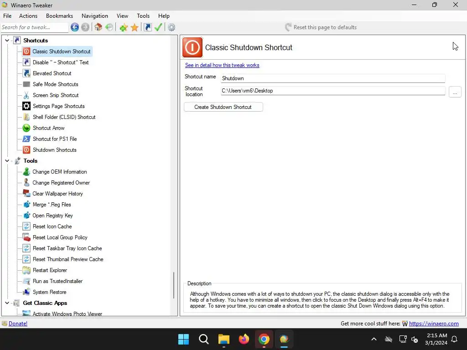467x350 pixels.
Task: Open 'See in detail how this tweak works'
Action: click(222, 65)
